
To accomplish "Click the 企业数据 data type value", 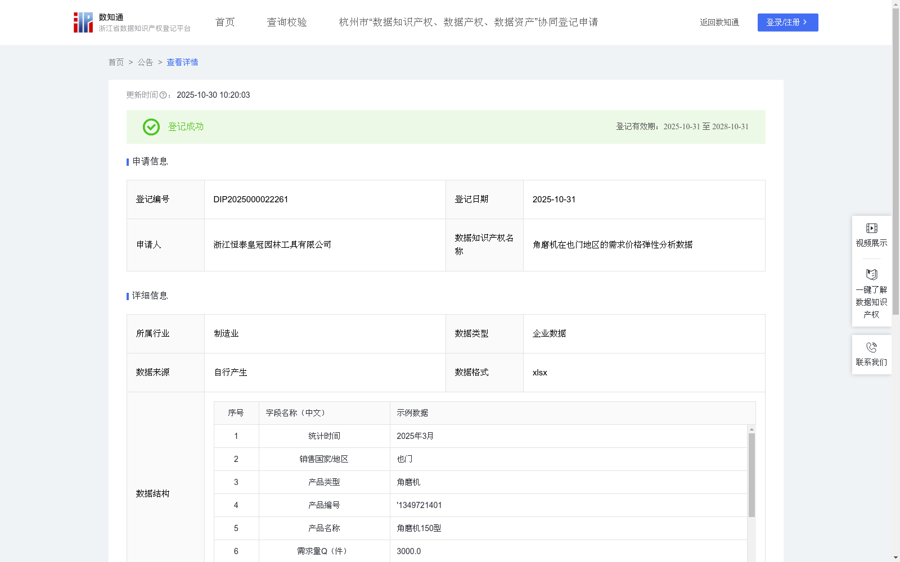I will [550, 334].
